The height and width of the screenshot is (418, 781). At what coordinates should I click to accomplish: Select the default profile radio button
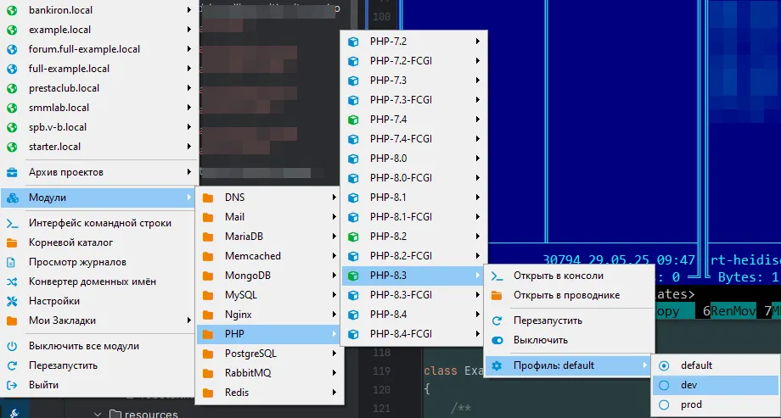(x=664, y=365)
